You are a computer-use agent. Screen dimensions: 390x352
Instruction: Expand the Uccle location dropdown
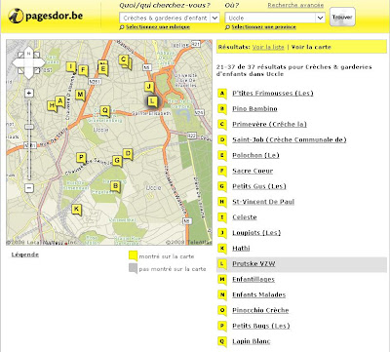320,18
